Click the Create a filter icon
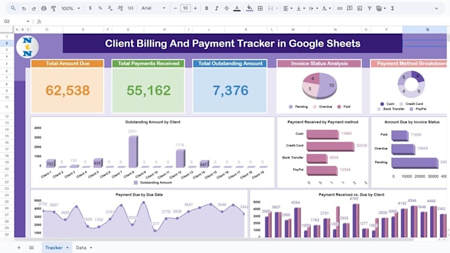 (369, 9)
